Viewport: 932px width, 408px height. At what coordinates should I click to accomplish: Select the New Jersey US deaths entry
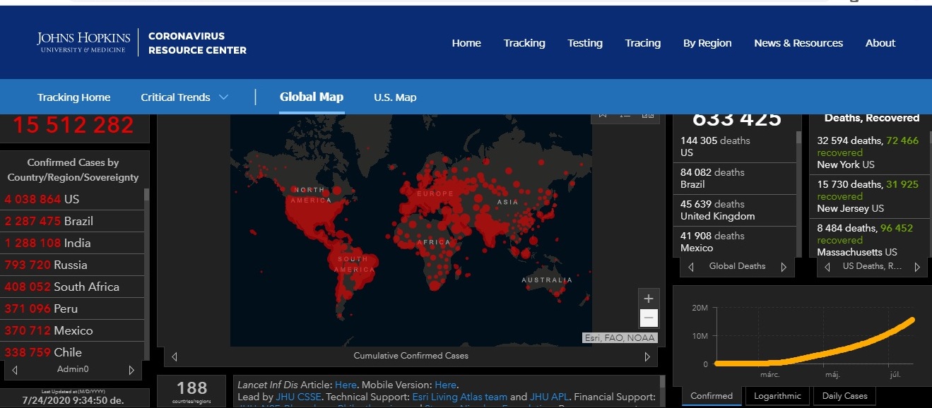point(870,196)
